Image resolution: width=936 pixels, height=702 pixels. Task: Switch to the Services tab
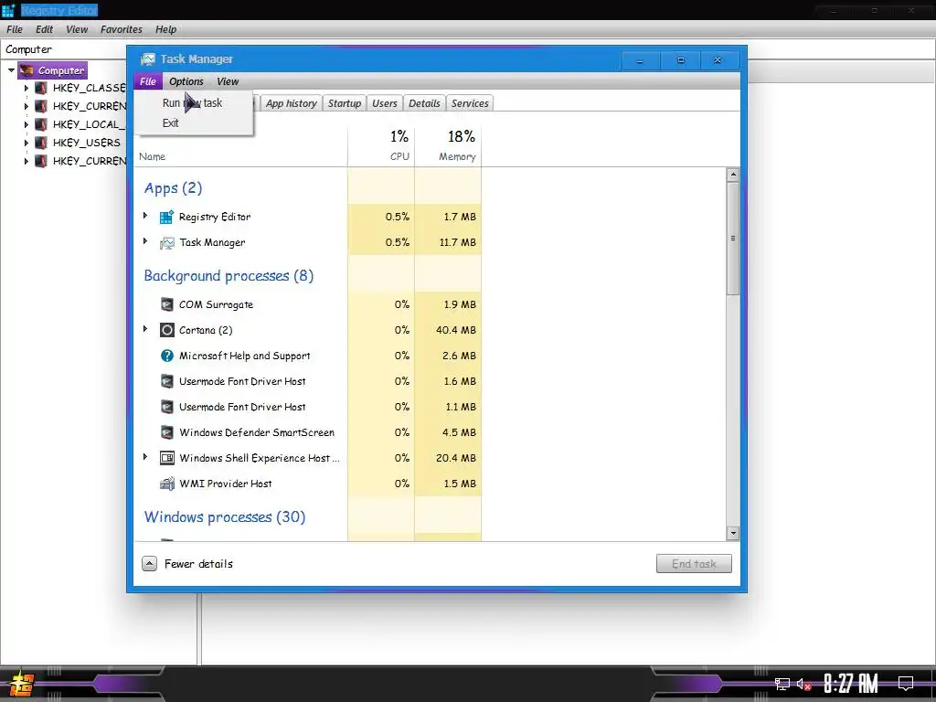point(470,103)
